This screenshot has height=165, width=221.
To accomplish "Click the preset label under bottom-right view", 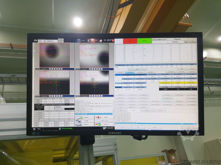I will click(x=85, y=96).
